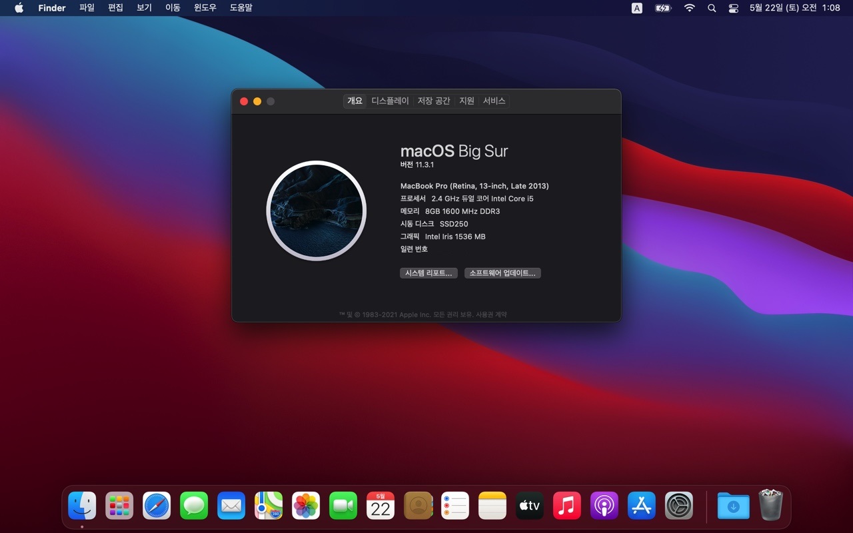Open Messages app in Dock

click(194, 506)
